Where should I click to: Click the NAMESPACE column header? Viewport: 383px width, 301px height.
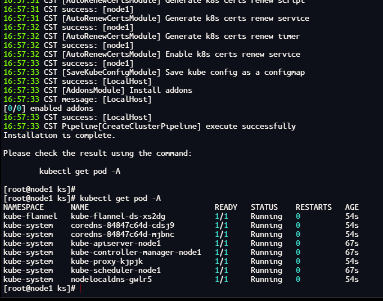(24, 207)
